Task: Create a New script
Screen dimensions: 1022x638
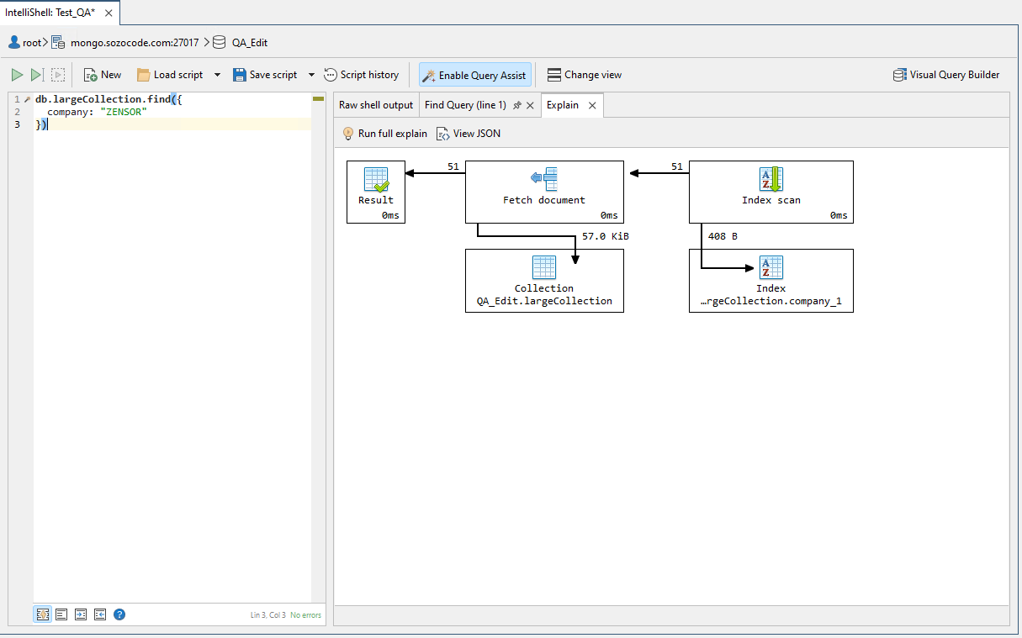Action: [x=103, y=75]
